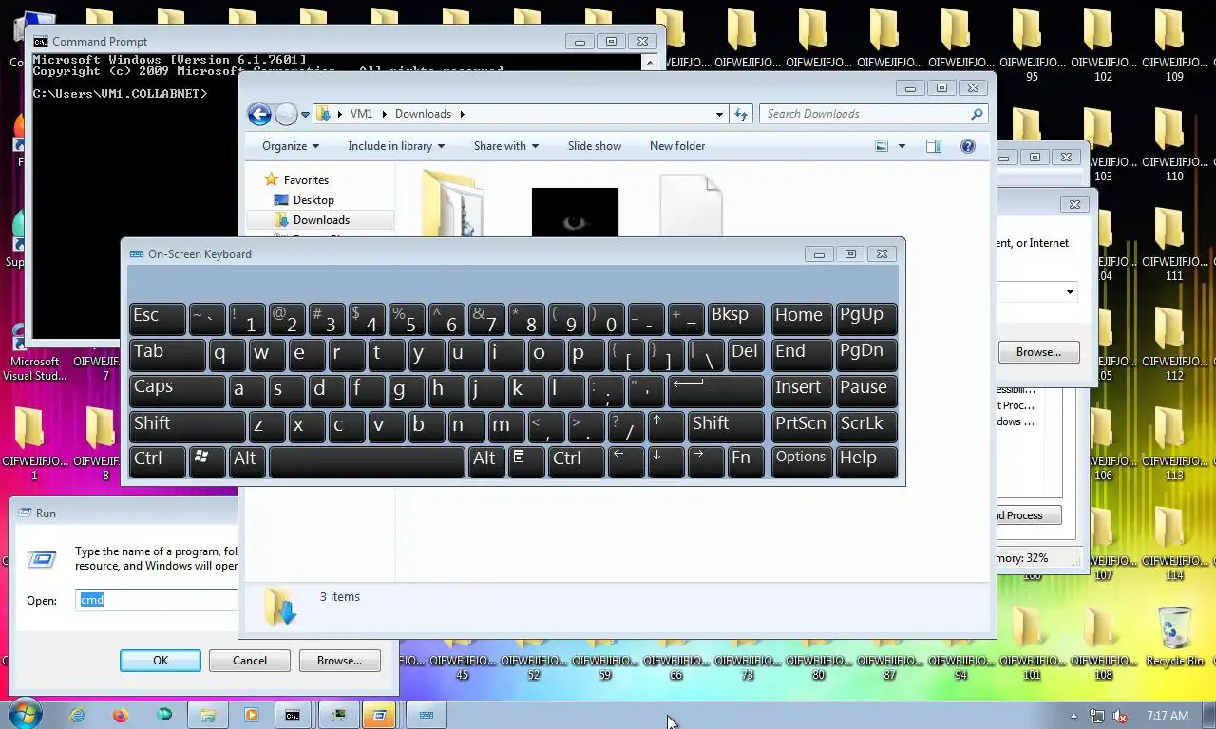Open the Recycle Bin desktop icon

point(1175,637)
